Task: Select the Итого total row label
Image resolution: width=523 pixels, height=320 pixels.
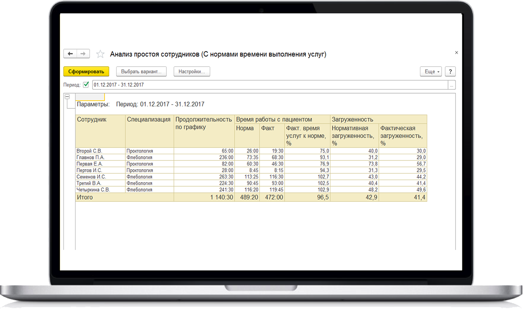Action: pos(125,197)
